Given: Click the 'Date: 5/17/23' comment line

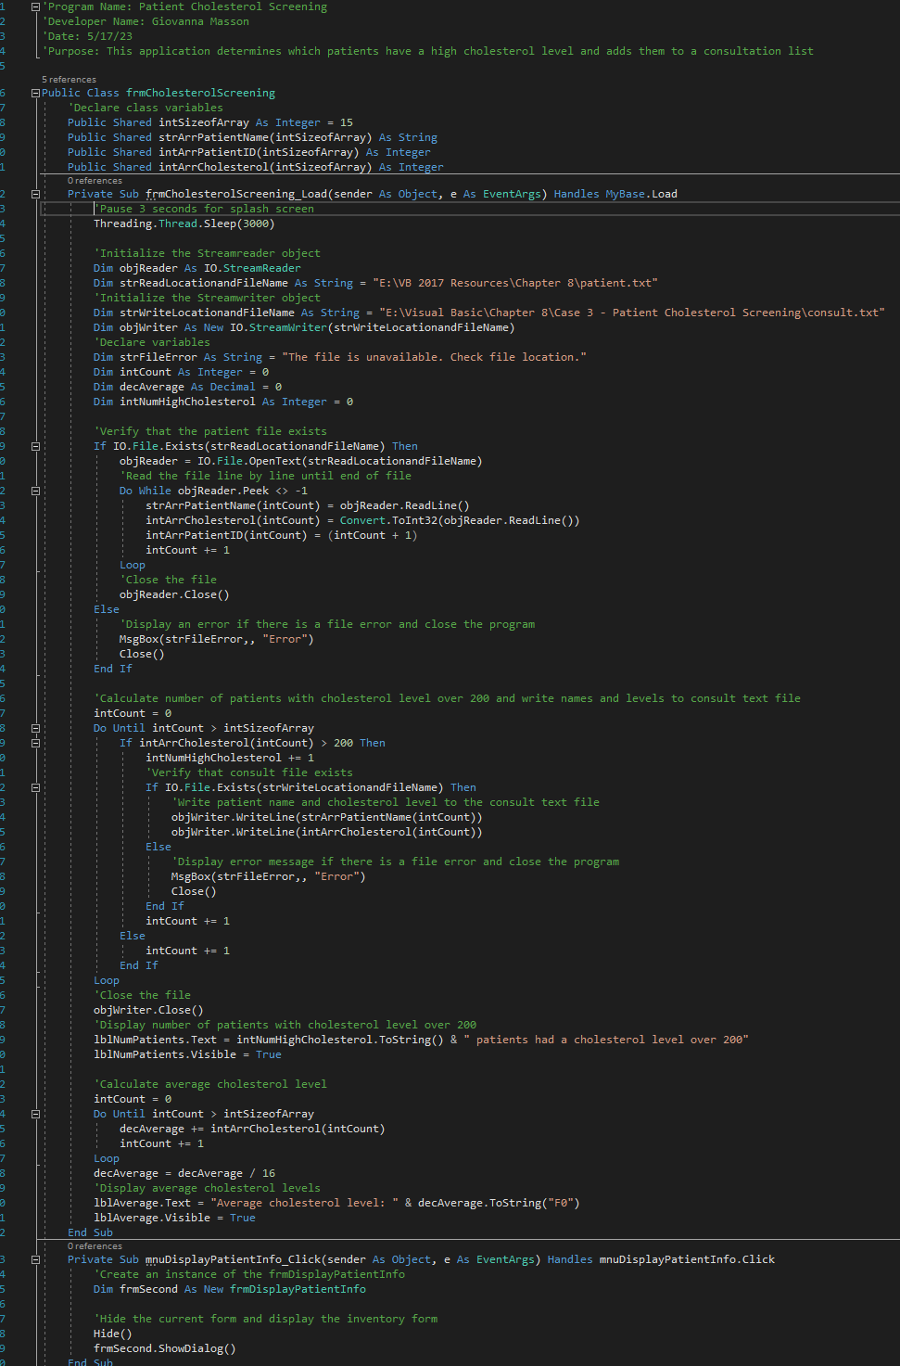Looking at the screenshot, I should (87, 36).
